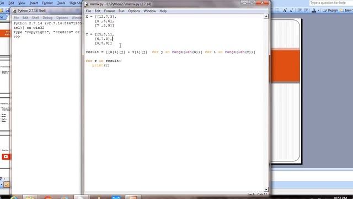Image resolution: width=353 pixels, height=199 pixels.
Task: Click PowerPoint's New Slide button
Action: 347,11
